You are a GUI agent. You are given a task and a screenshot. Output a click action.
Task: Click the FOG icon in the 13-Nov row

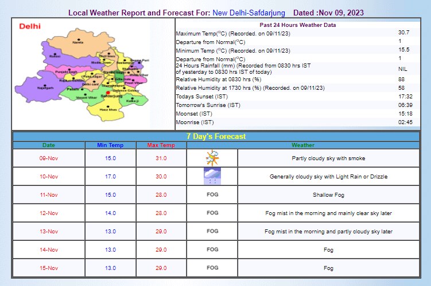212,231
